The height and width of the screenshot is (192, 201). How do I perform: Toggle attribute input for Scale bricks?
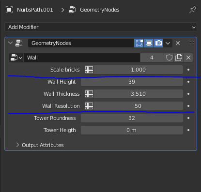tap(89, 70)
